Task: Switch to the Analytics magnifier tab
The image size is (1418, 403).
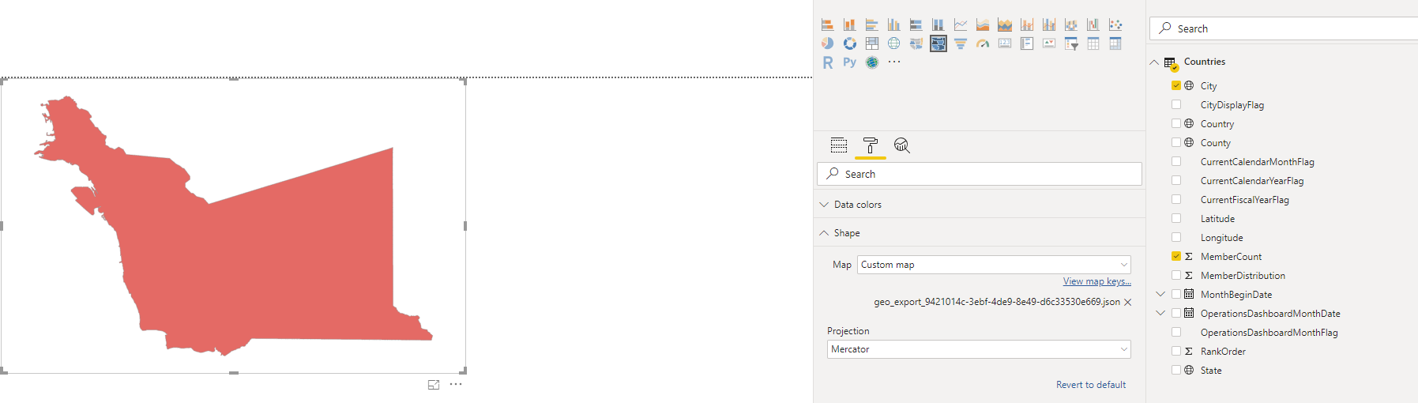Action: coord(901,145)
